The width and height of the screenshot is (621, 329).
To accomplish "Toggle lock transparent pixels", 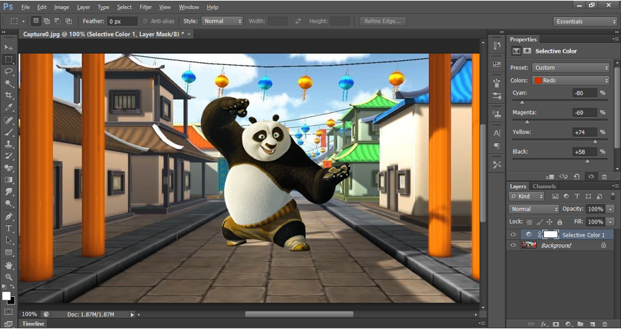I will coord(529,222).
